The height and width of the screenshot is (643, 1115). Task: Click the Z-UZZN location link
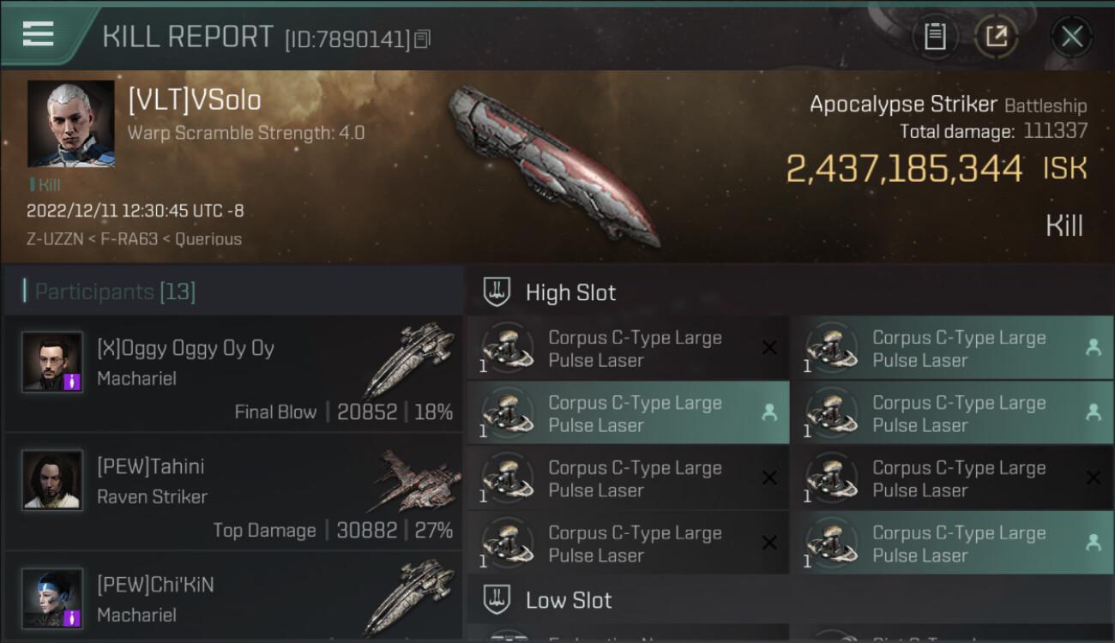[57, 239]
